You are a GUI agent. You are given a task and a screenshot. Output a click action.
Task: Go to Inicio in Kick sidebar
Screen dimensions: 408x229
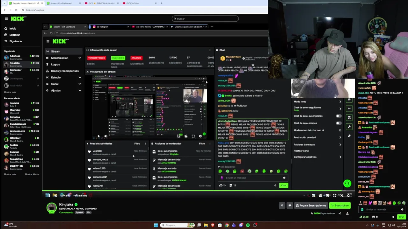click(x=13, y=29)
